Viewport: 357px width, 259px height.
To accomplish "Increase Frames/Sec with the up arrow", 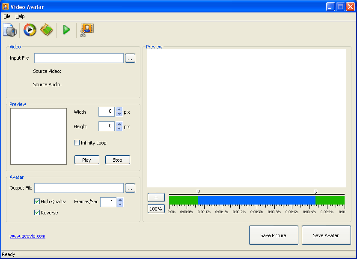I will 120,200.
